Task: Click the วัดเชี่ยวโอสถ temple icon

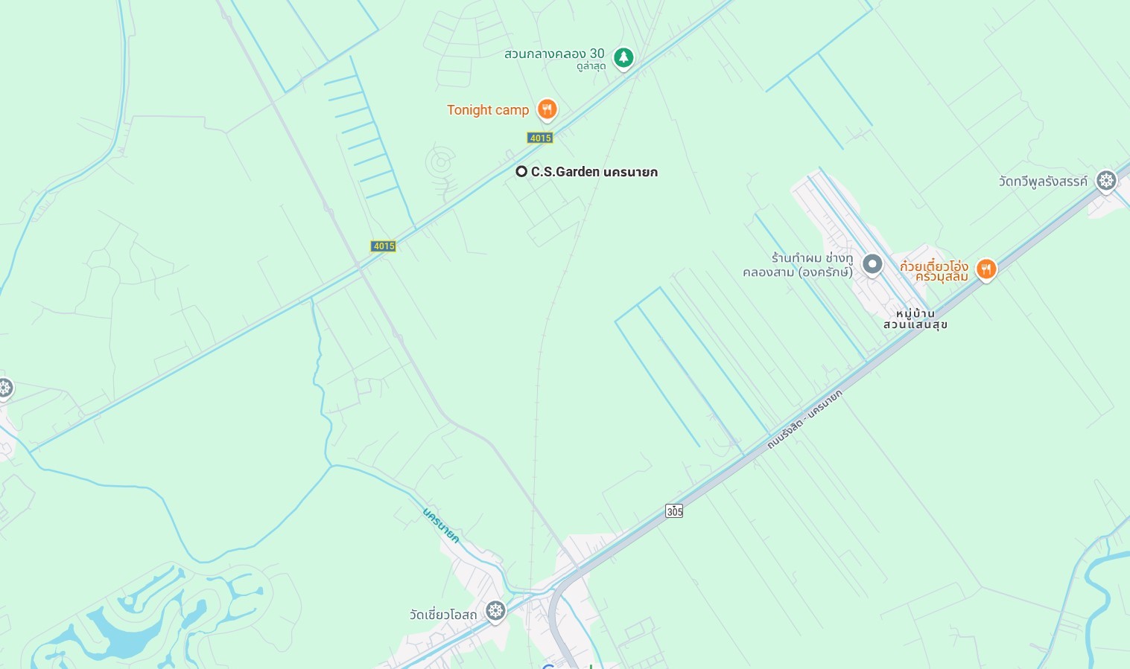Action: [x=495, y=611]
